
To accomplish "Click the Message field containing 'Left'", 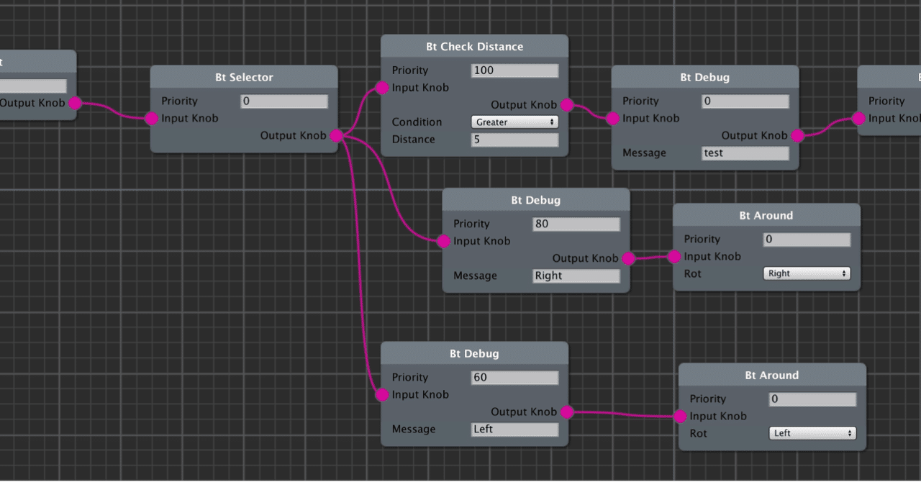I will pos(514,429).
